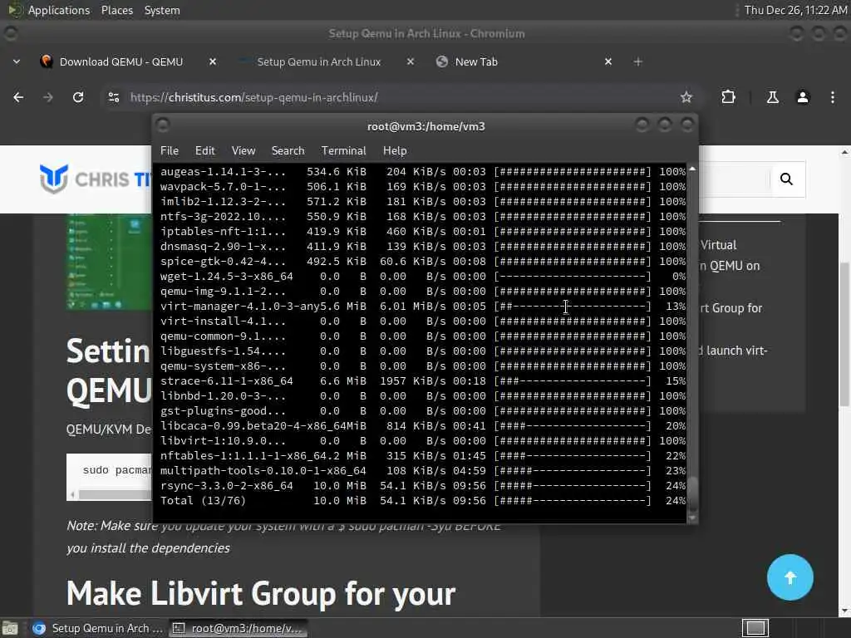Click the website search magnifier icon
Viewport: 851px width, 638px height.
[x=786, y=179]
